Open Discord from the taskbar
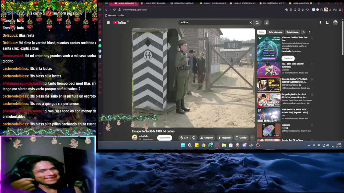344x193 pixels. [244, 145]
